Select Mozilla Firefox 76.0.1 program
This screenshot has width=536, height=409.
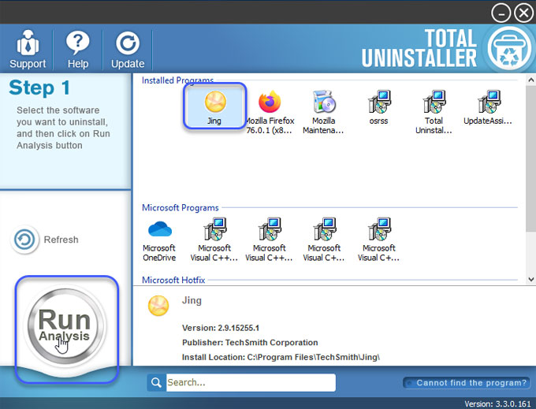[270, 111]
